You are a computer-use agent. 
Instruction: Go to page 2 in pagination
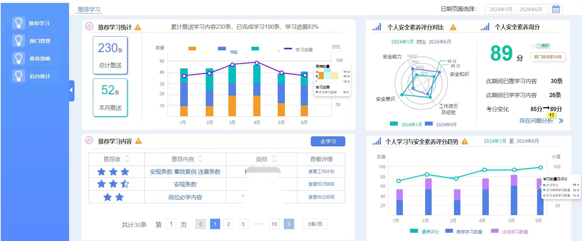click(x=228, y=224)
